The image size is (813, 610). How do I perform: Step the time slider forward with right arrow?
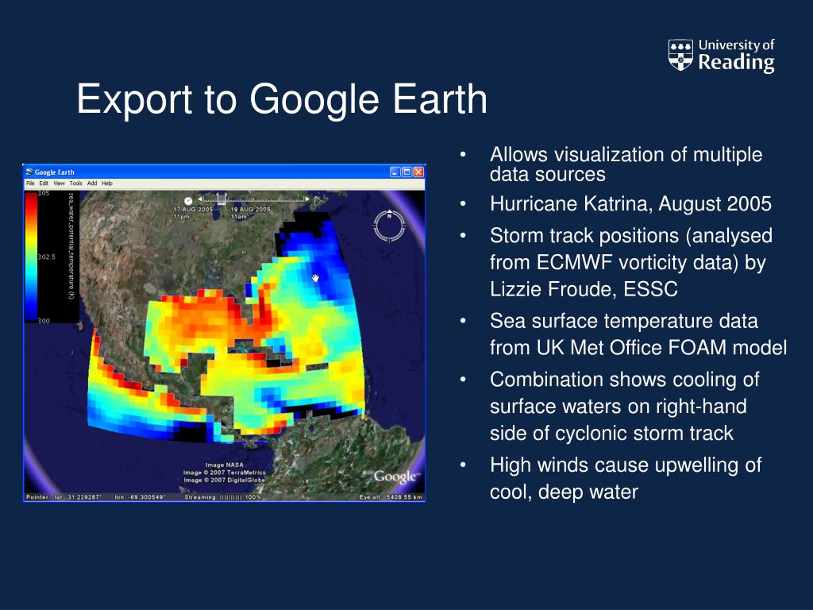click(x=307, y=199)
